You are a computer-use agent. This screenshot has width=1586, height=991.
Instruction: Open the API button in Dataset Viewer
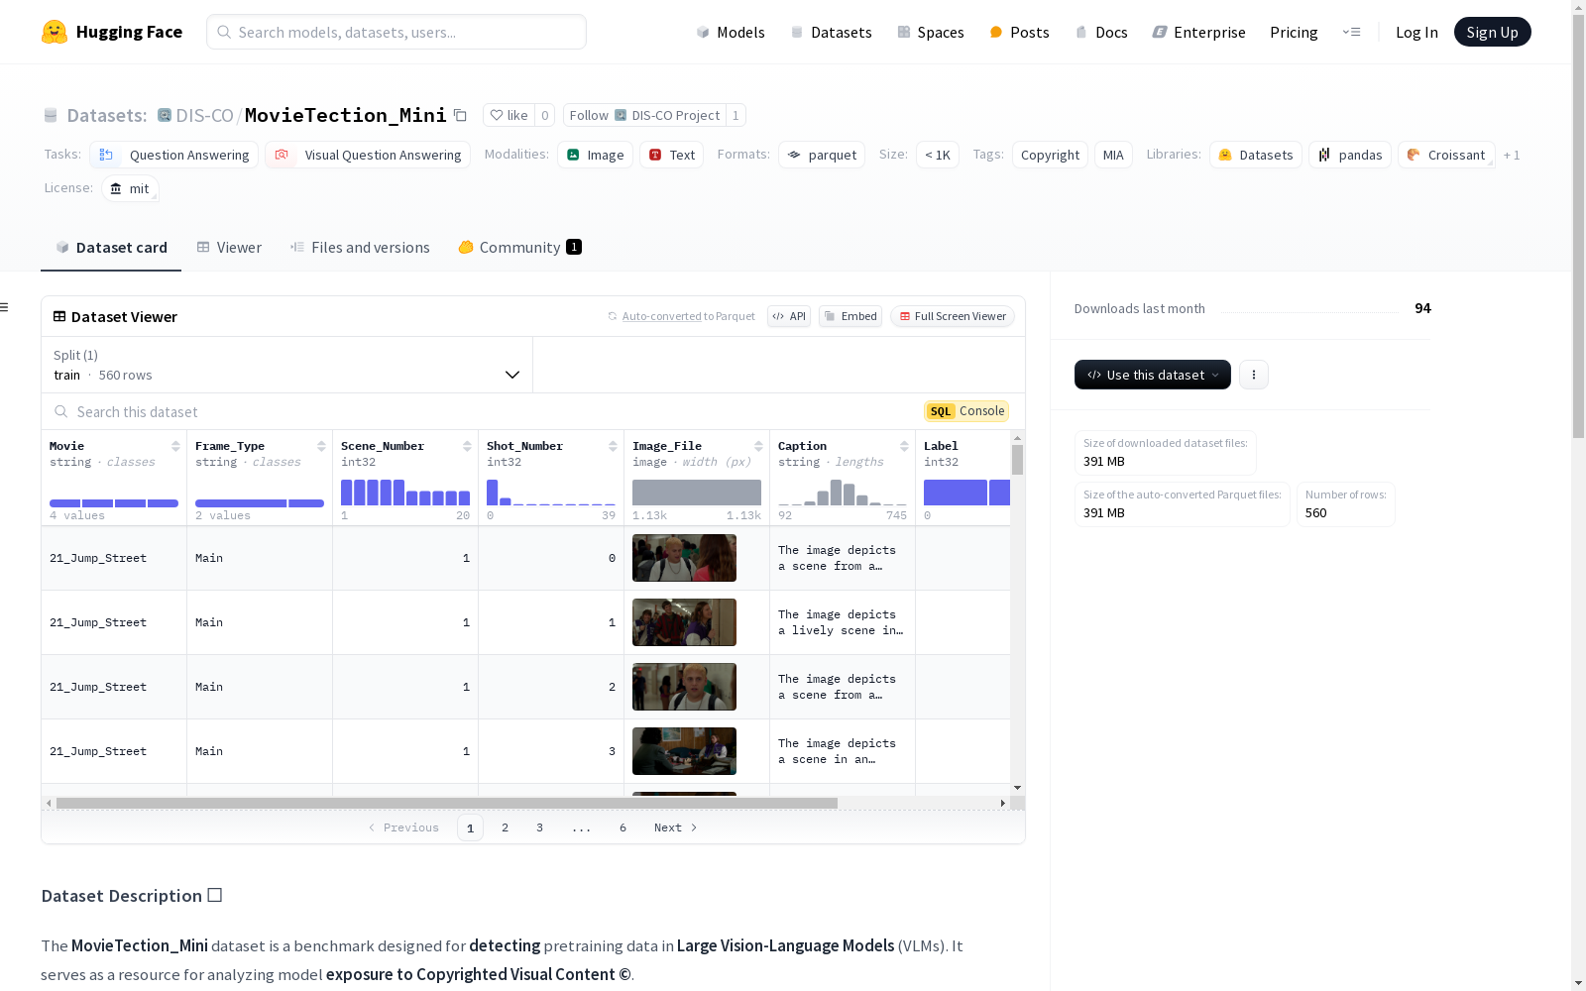point(789,316)
